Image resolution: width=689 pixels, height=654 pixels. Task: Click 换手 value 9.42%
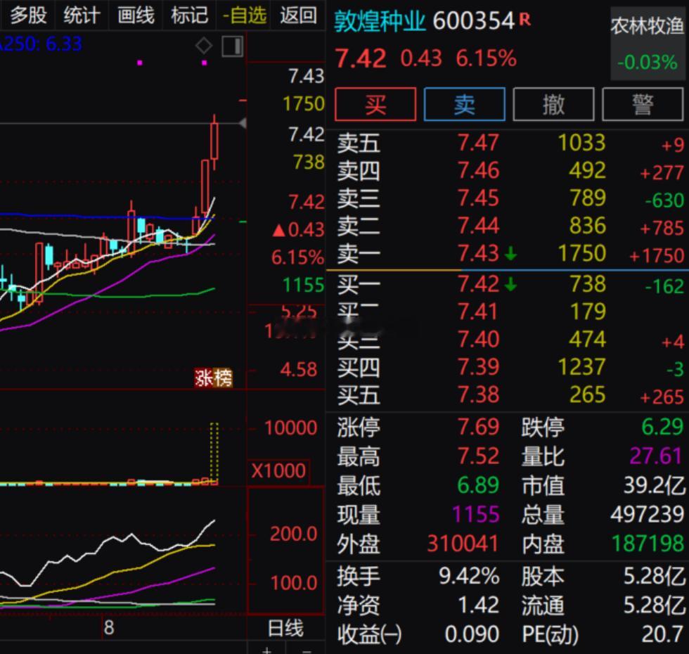click(x=470, y=576)
